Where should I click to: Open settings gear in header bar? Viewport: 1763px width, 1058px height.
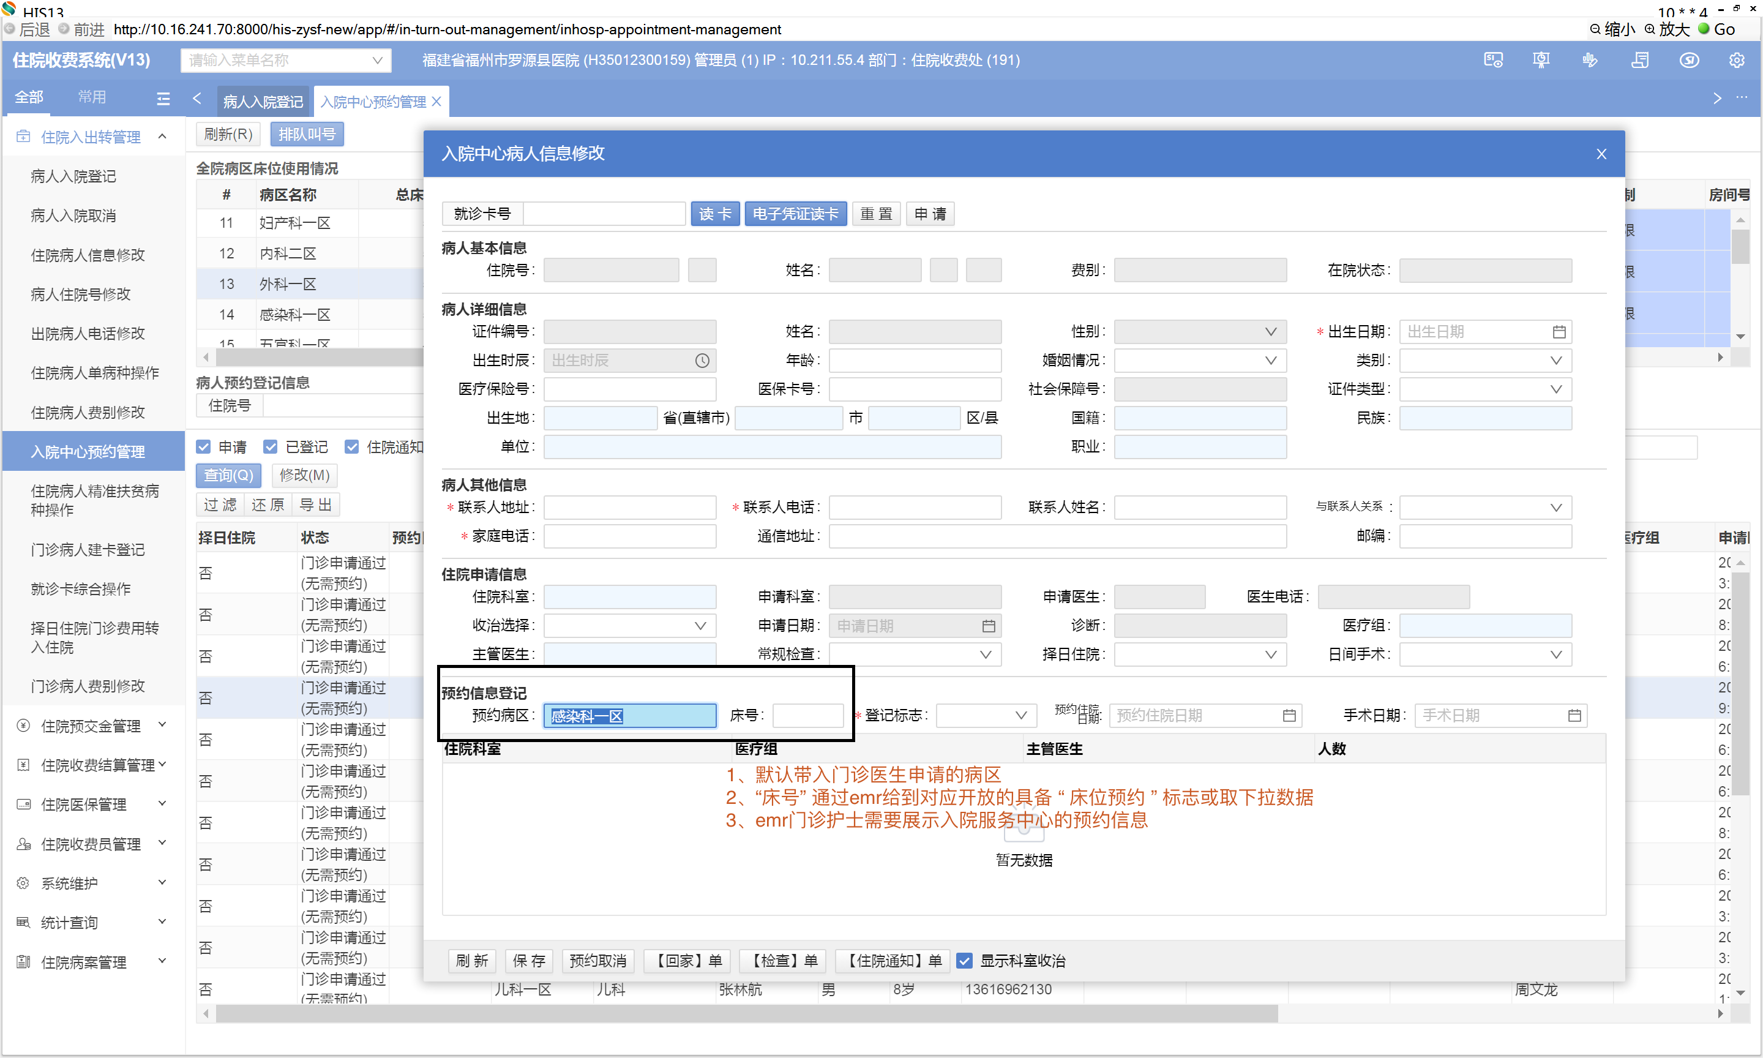click(1736, 61)
